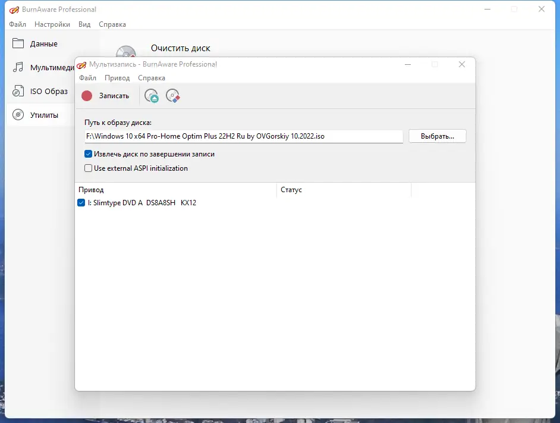Click the red Записать record icon
The width and height of the screenshot is (560, 423).
[87, 96]
